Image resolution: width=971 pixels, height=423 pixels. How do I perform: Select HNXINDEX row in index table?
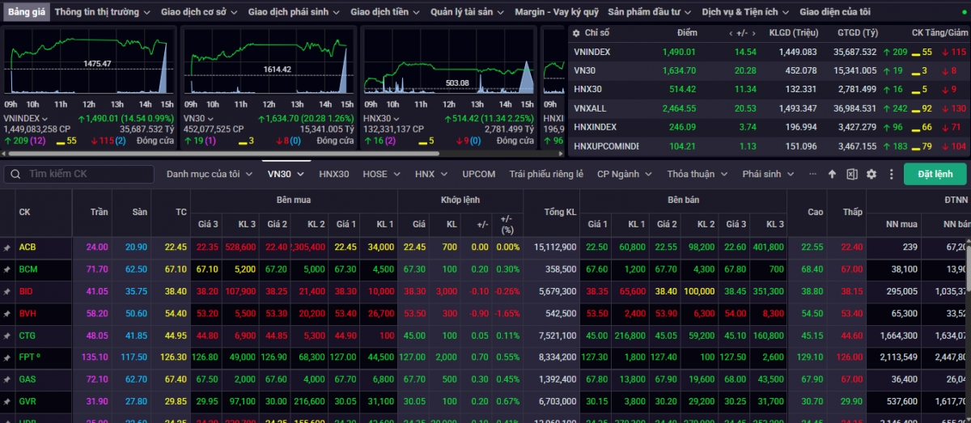click(769, 127)
